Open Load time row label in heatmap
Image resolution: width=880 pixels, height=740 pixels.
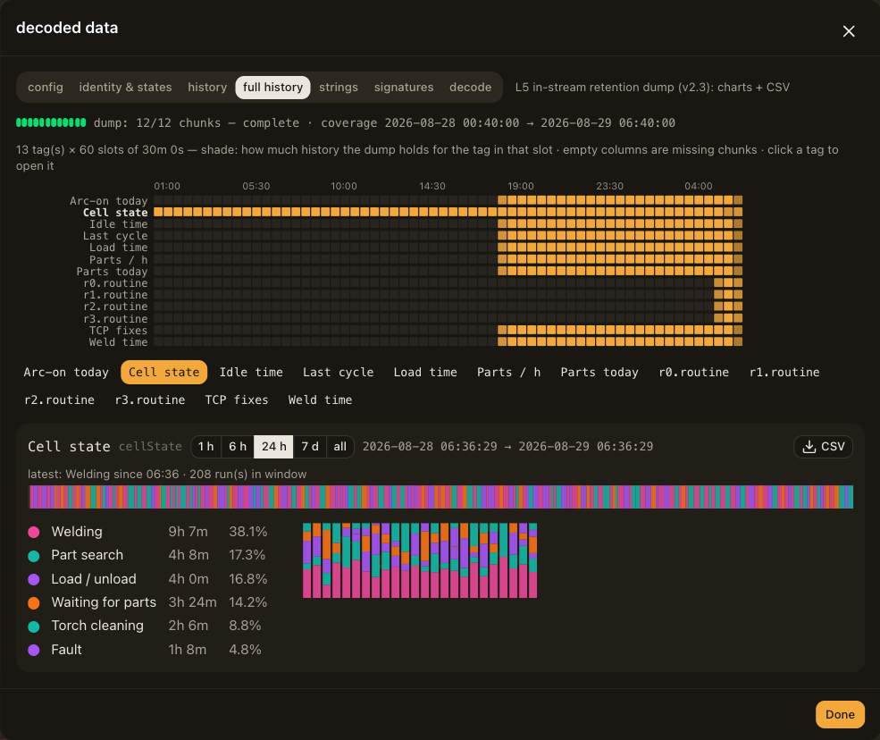[x=119, y=248]
